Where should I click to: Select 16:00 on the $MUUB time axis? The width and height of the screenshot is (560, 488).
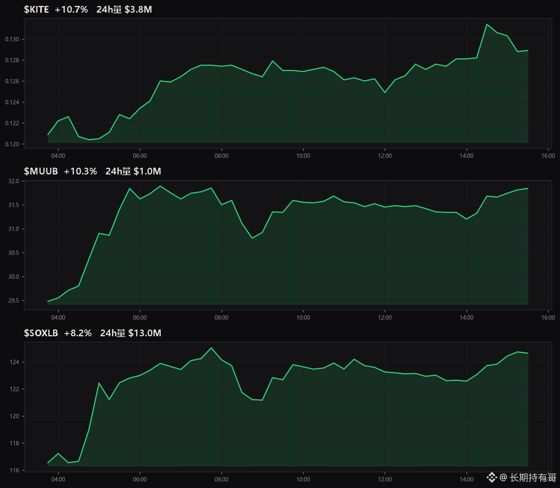coord(548,317)
